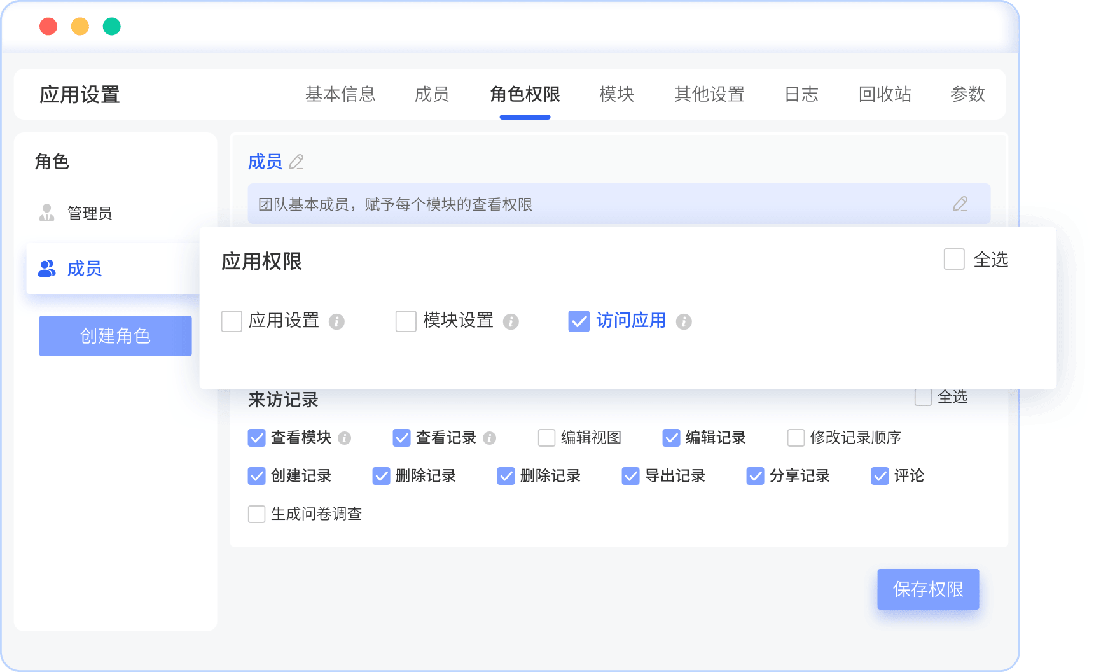Image resolution: width=1094 pixels, height=672 pixels.
Task: Check 全选 in the 应用权限 panel
Action: pos(953,260)
